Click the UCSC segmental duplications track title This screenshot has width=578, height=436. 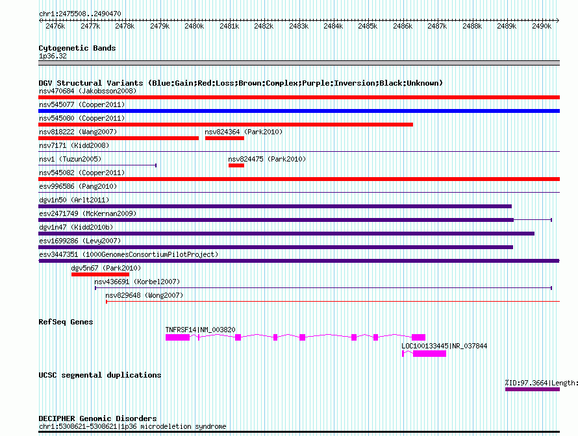point(100,375)
